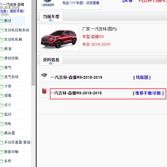Open 车桥 in the tree
This screenshot has height=167, width=167.
pos(8,161)
